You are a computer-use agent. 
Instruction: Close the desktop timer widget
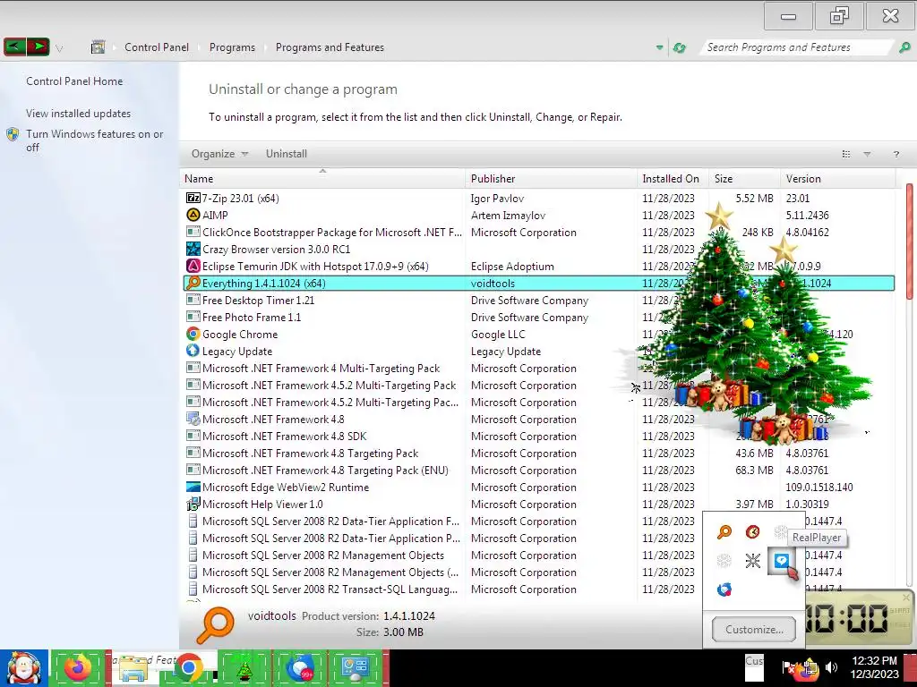[906, 597]
